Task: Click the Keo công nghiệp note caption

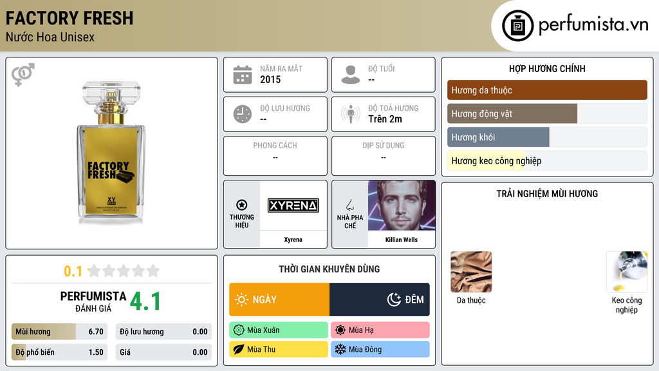Action: click(x=627, y=305)
